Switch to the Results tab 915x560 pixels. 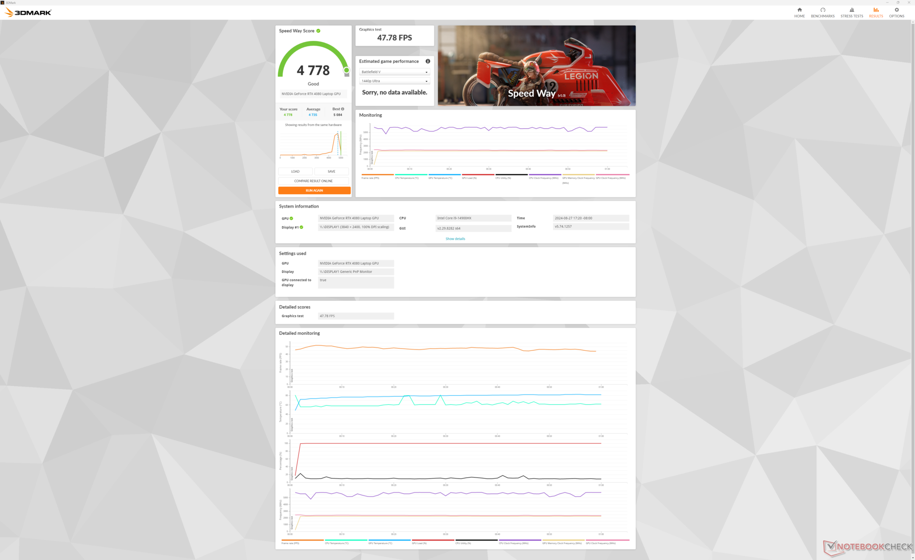pyautogui.click(x=875, y=16)
